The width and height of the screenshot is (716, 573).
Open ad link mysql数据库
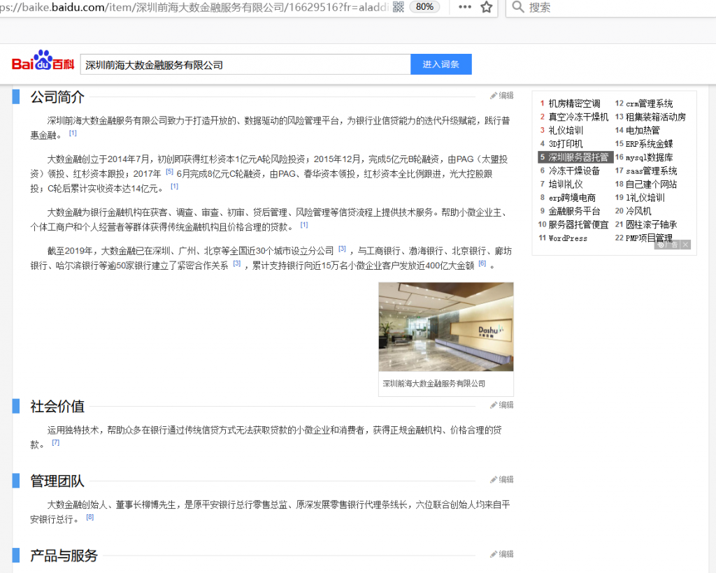click(649, 157)
